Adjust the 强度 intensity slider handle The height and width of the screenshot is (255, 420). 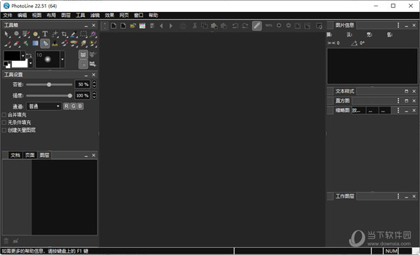(70, 95)
